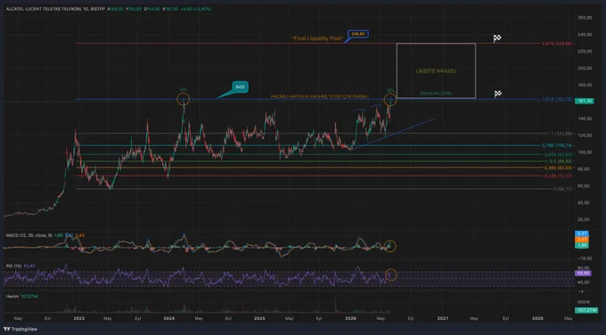Open the RSI (14) indicator legend
Screen dimensions: 606x335
13,266
